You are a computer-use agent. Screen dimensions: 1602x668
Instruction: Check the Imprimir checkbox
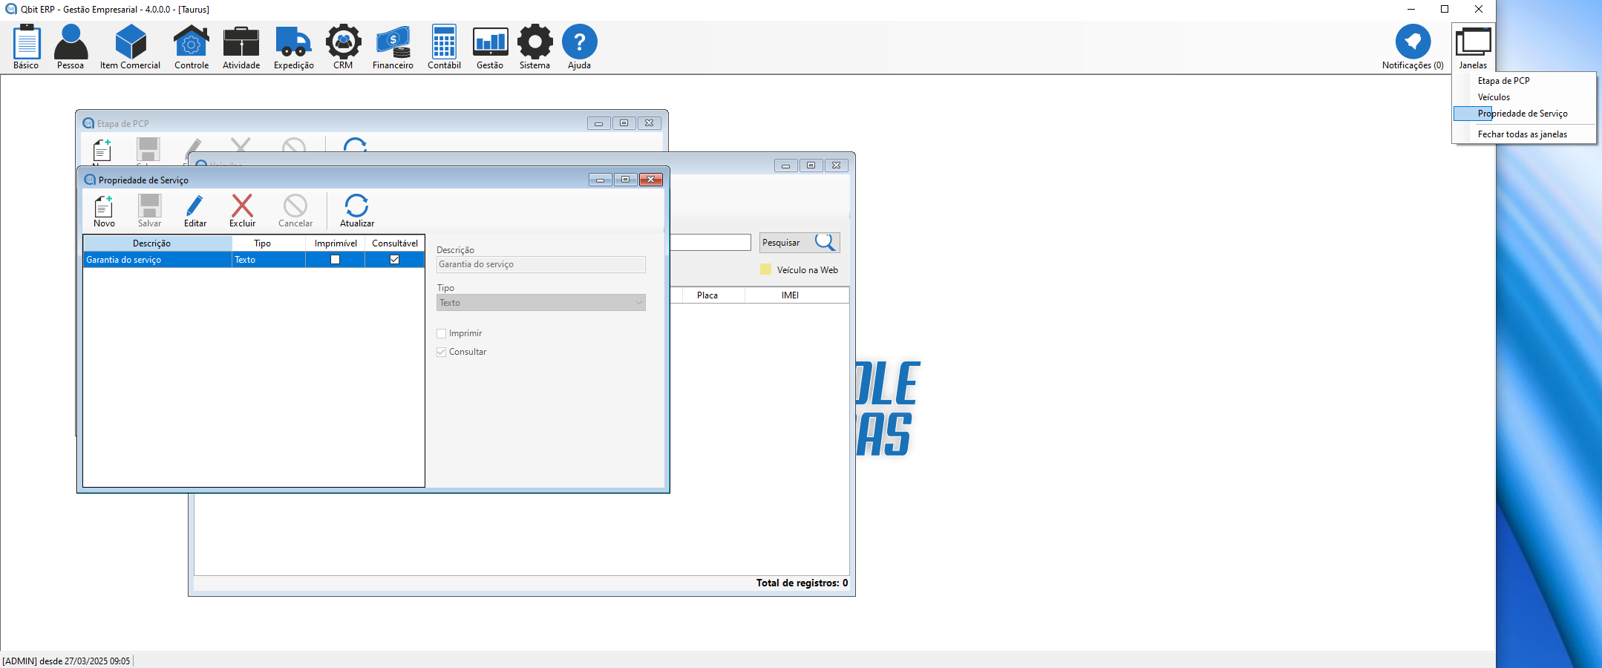point(442,334)
